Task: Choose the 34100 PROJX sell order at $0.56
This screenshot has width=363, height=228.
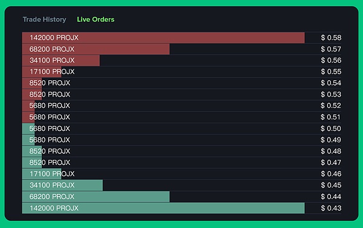Action: [x=181, y=60]
